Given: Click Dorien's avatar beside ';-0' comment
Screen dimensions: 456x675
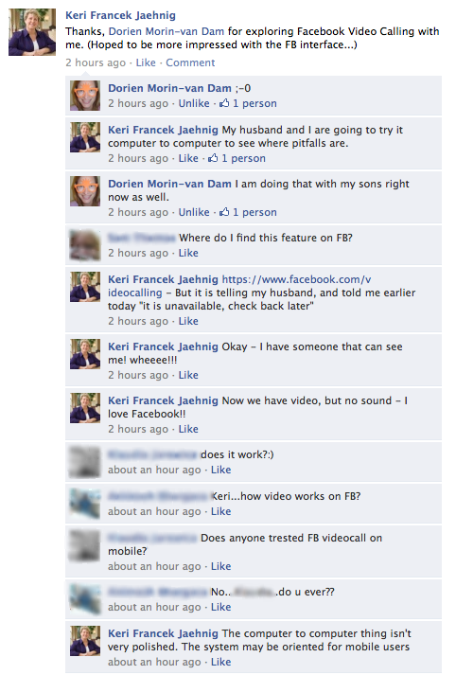Looking at the screenshot, I should coord(85,96).
